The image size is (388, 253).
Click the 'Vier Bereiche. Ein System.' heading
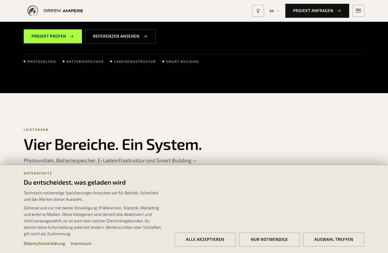coord(113,145)
